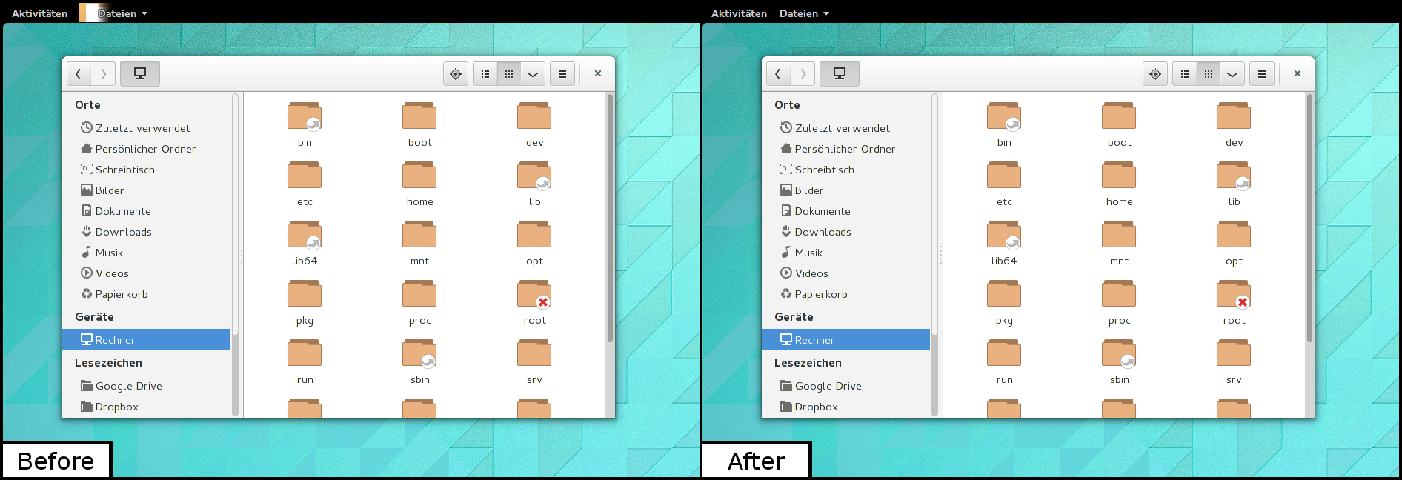The height and width of the screenshot is (480, 1402).
Task: Open the Dateien app menu in the After panel
Action: [x=804, y=13]
